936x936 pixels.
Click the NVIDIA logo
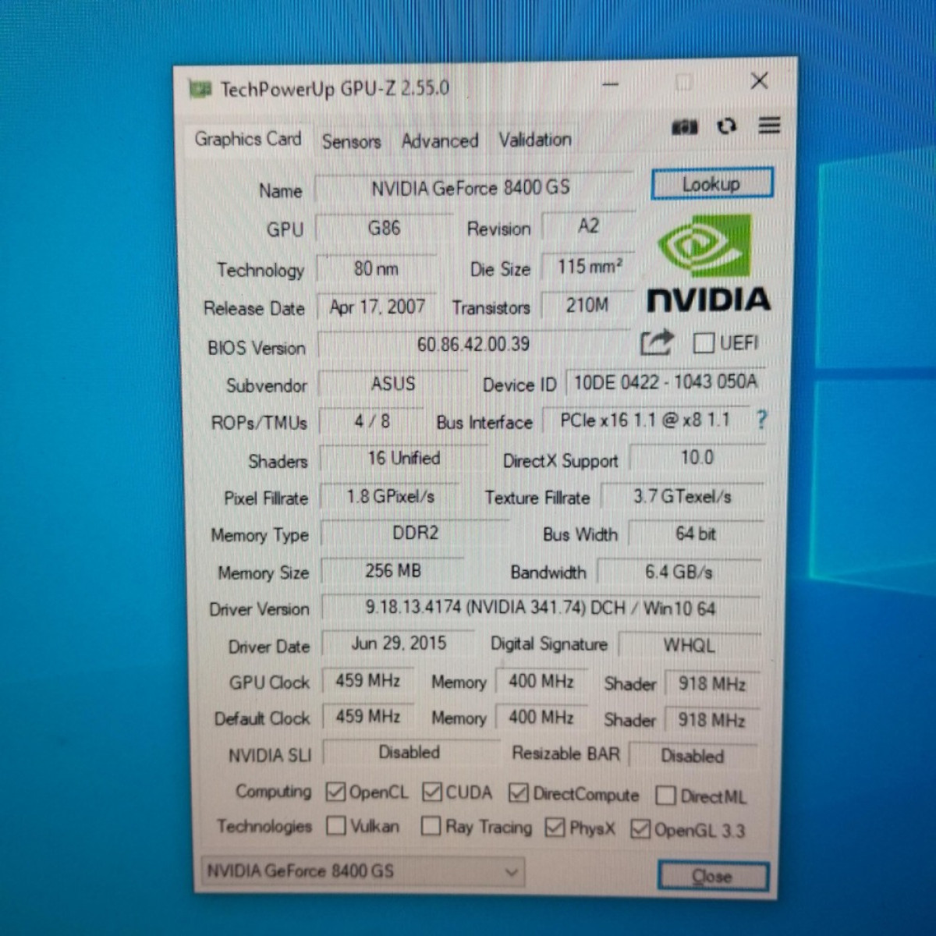pos(708,264)
